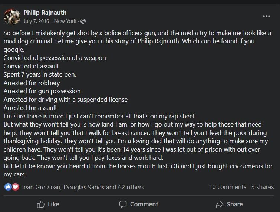View the 3 shares list
This screenshot has width=280, height=212.
[x=262, y=187]
